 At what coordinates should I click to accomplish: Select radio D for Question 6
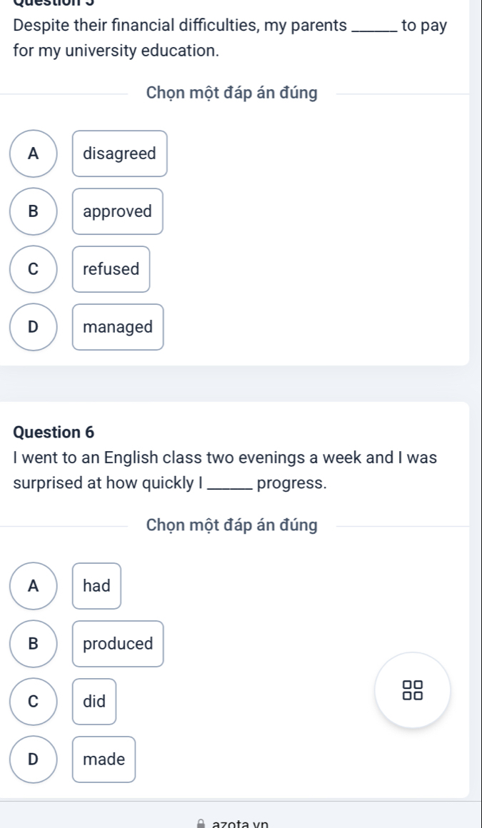pyautogui.click(x=34, y=759)
